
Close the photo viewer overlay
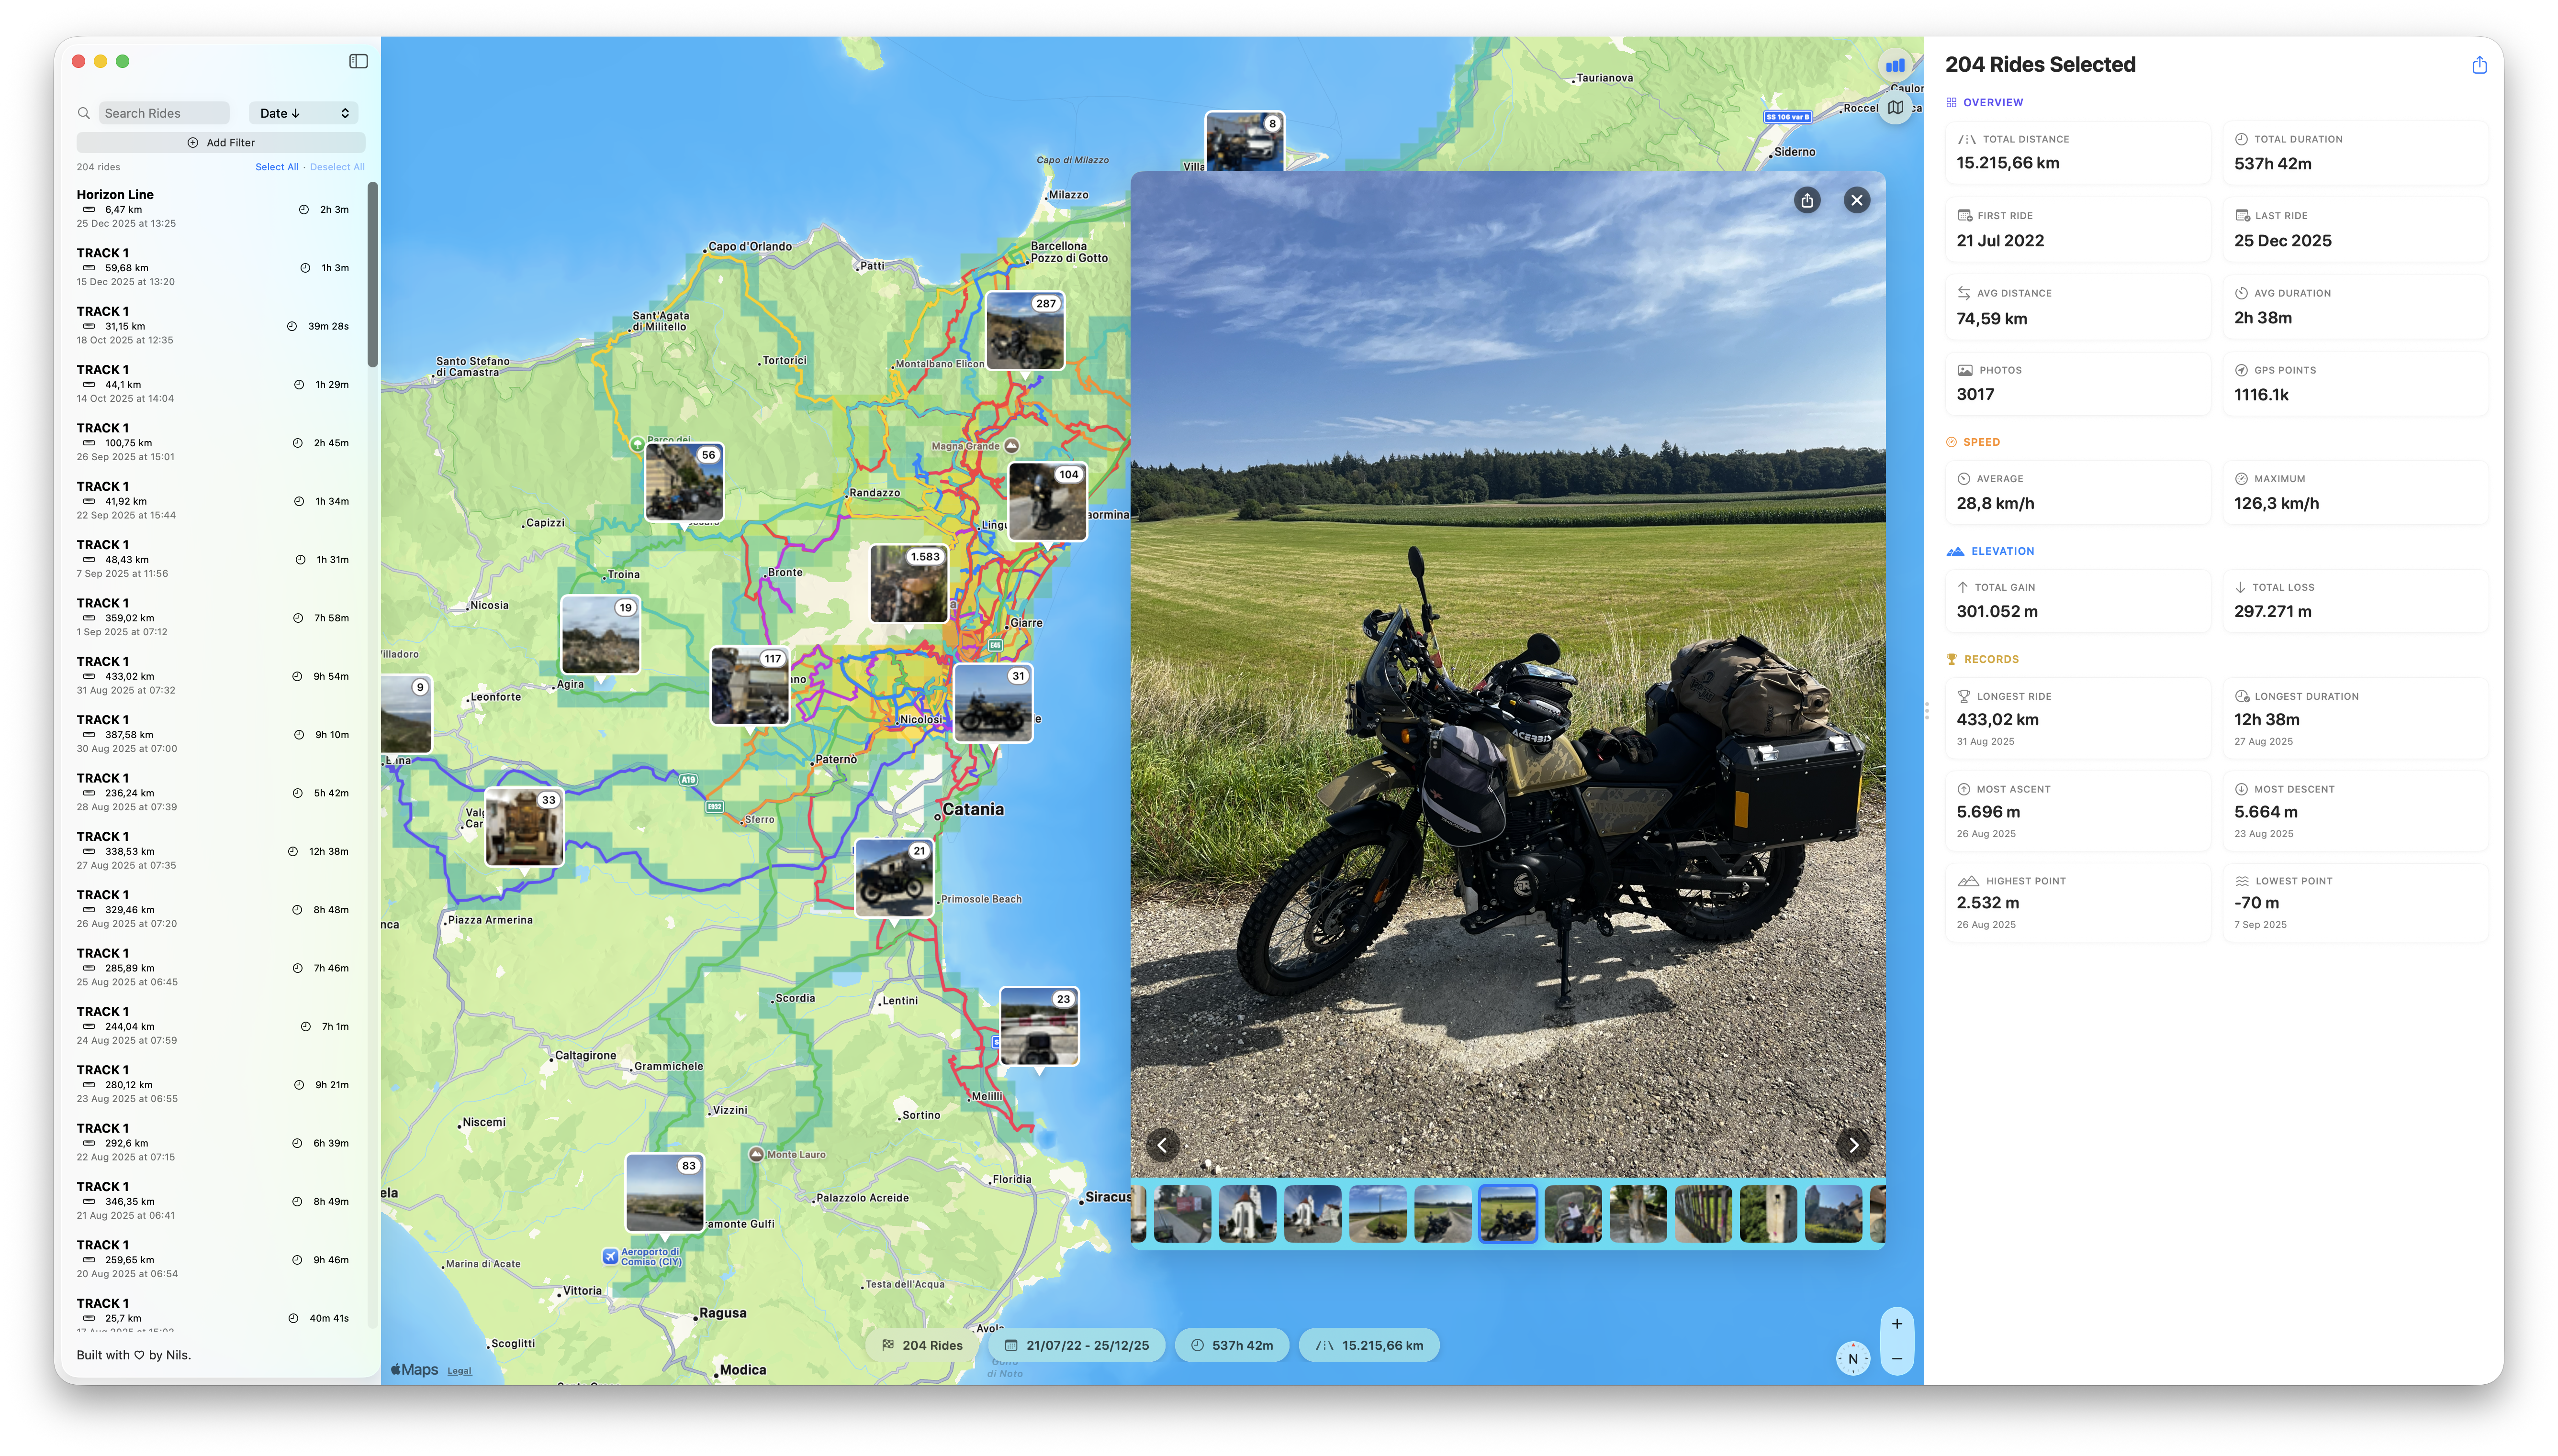[1857, 200]
